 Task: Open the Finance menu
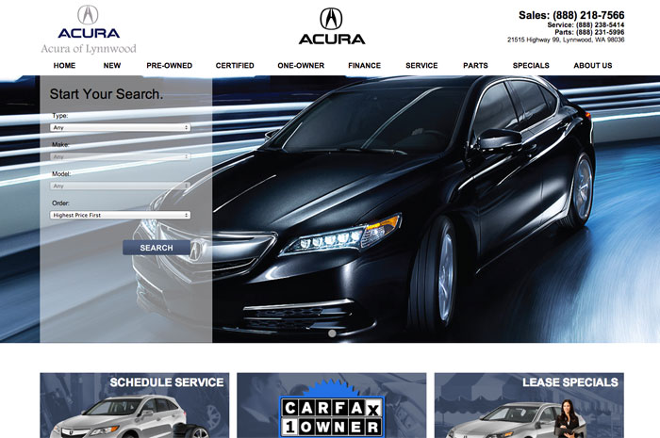click(365, 66)
